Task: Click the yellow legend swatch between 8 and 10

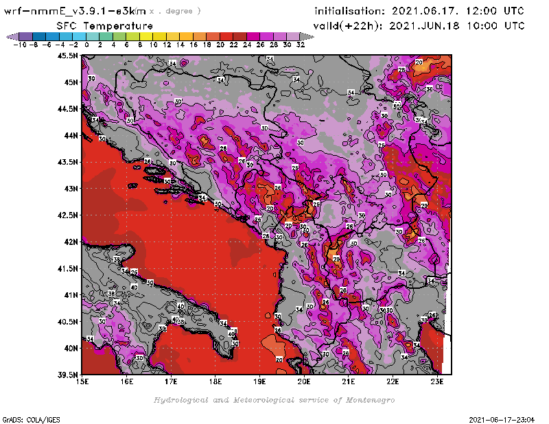Action: coord(146,36)
